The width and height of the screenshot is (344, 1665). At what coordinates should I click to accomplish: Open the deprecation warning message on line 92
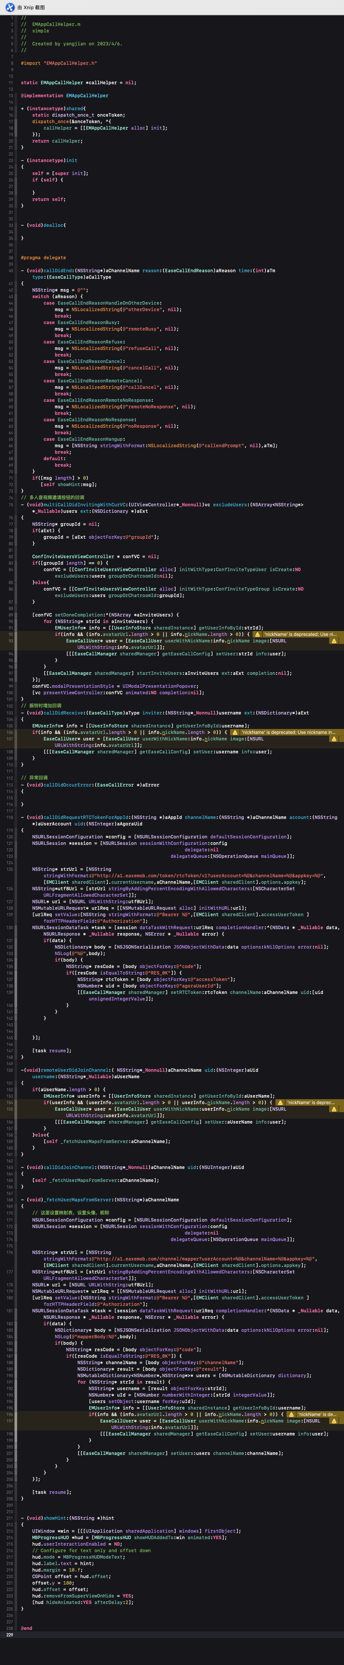point(300,634)
